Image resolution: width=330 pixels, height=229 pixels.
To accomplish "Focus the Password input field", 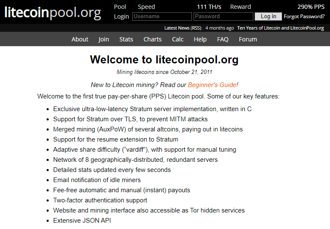I will pyautogui.click(x=223, y=16).
